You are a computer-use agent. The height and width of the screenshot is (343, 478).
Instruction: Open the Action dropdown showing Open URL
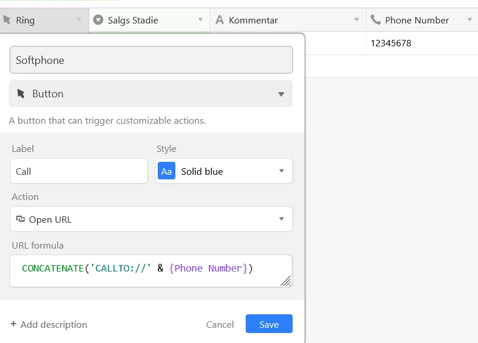point(281,219)
